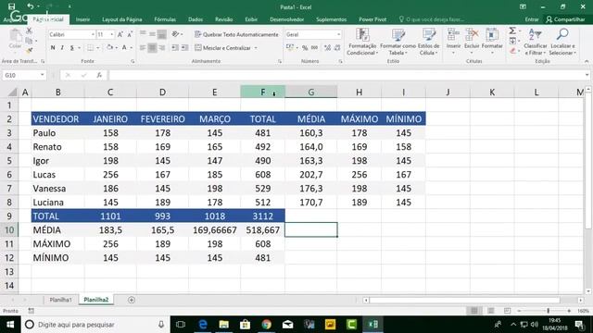
Task: Click the fill color bucket icon
Action: pos(109,47)
